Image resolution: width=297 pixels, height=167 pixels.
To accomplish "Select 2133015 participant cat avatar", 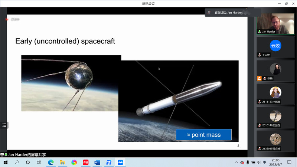I will tap(275, 139).
